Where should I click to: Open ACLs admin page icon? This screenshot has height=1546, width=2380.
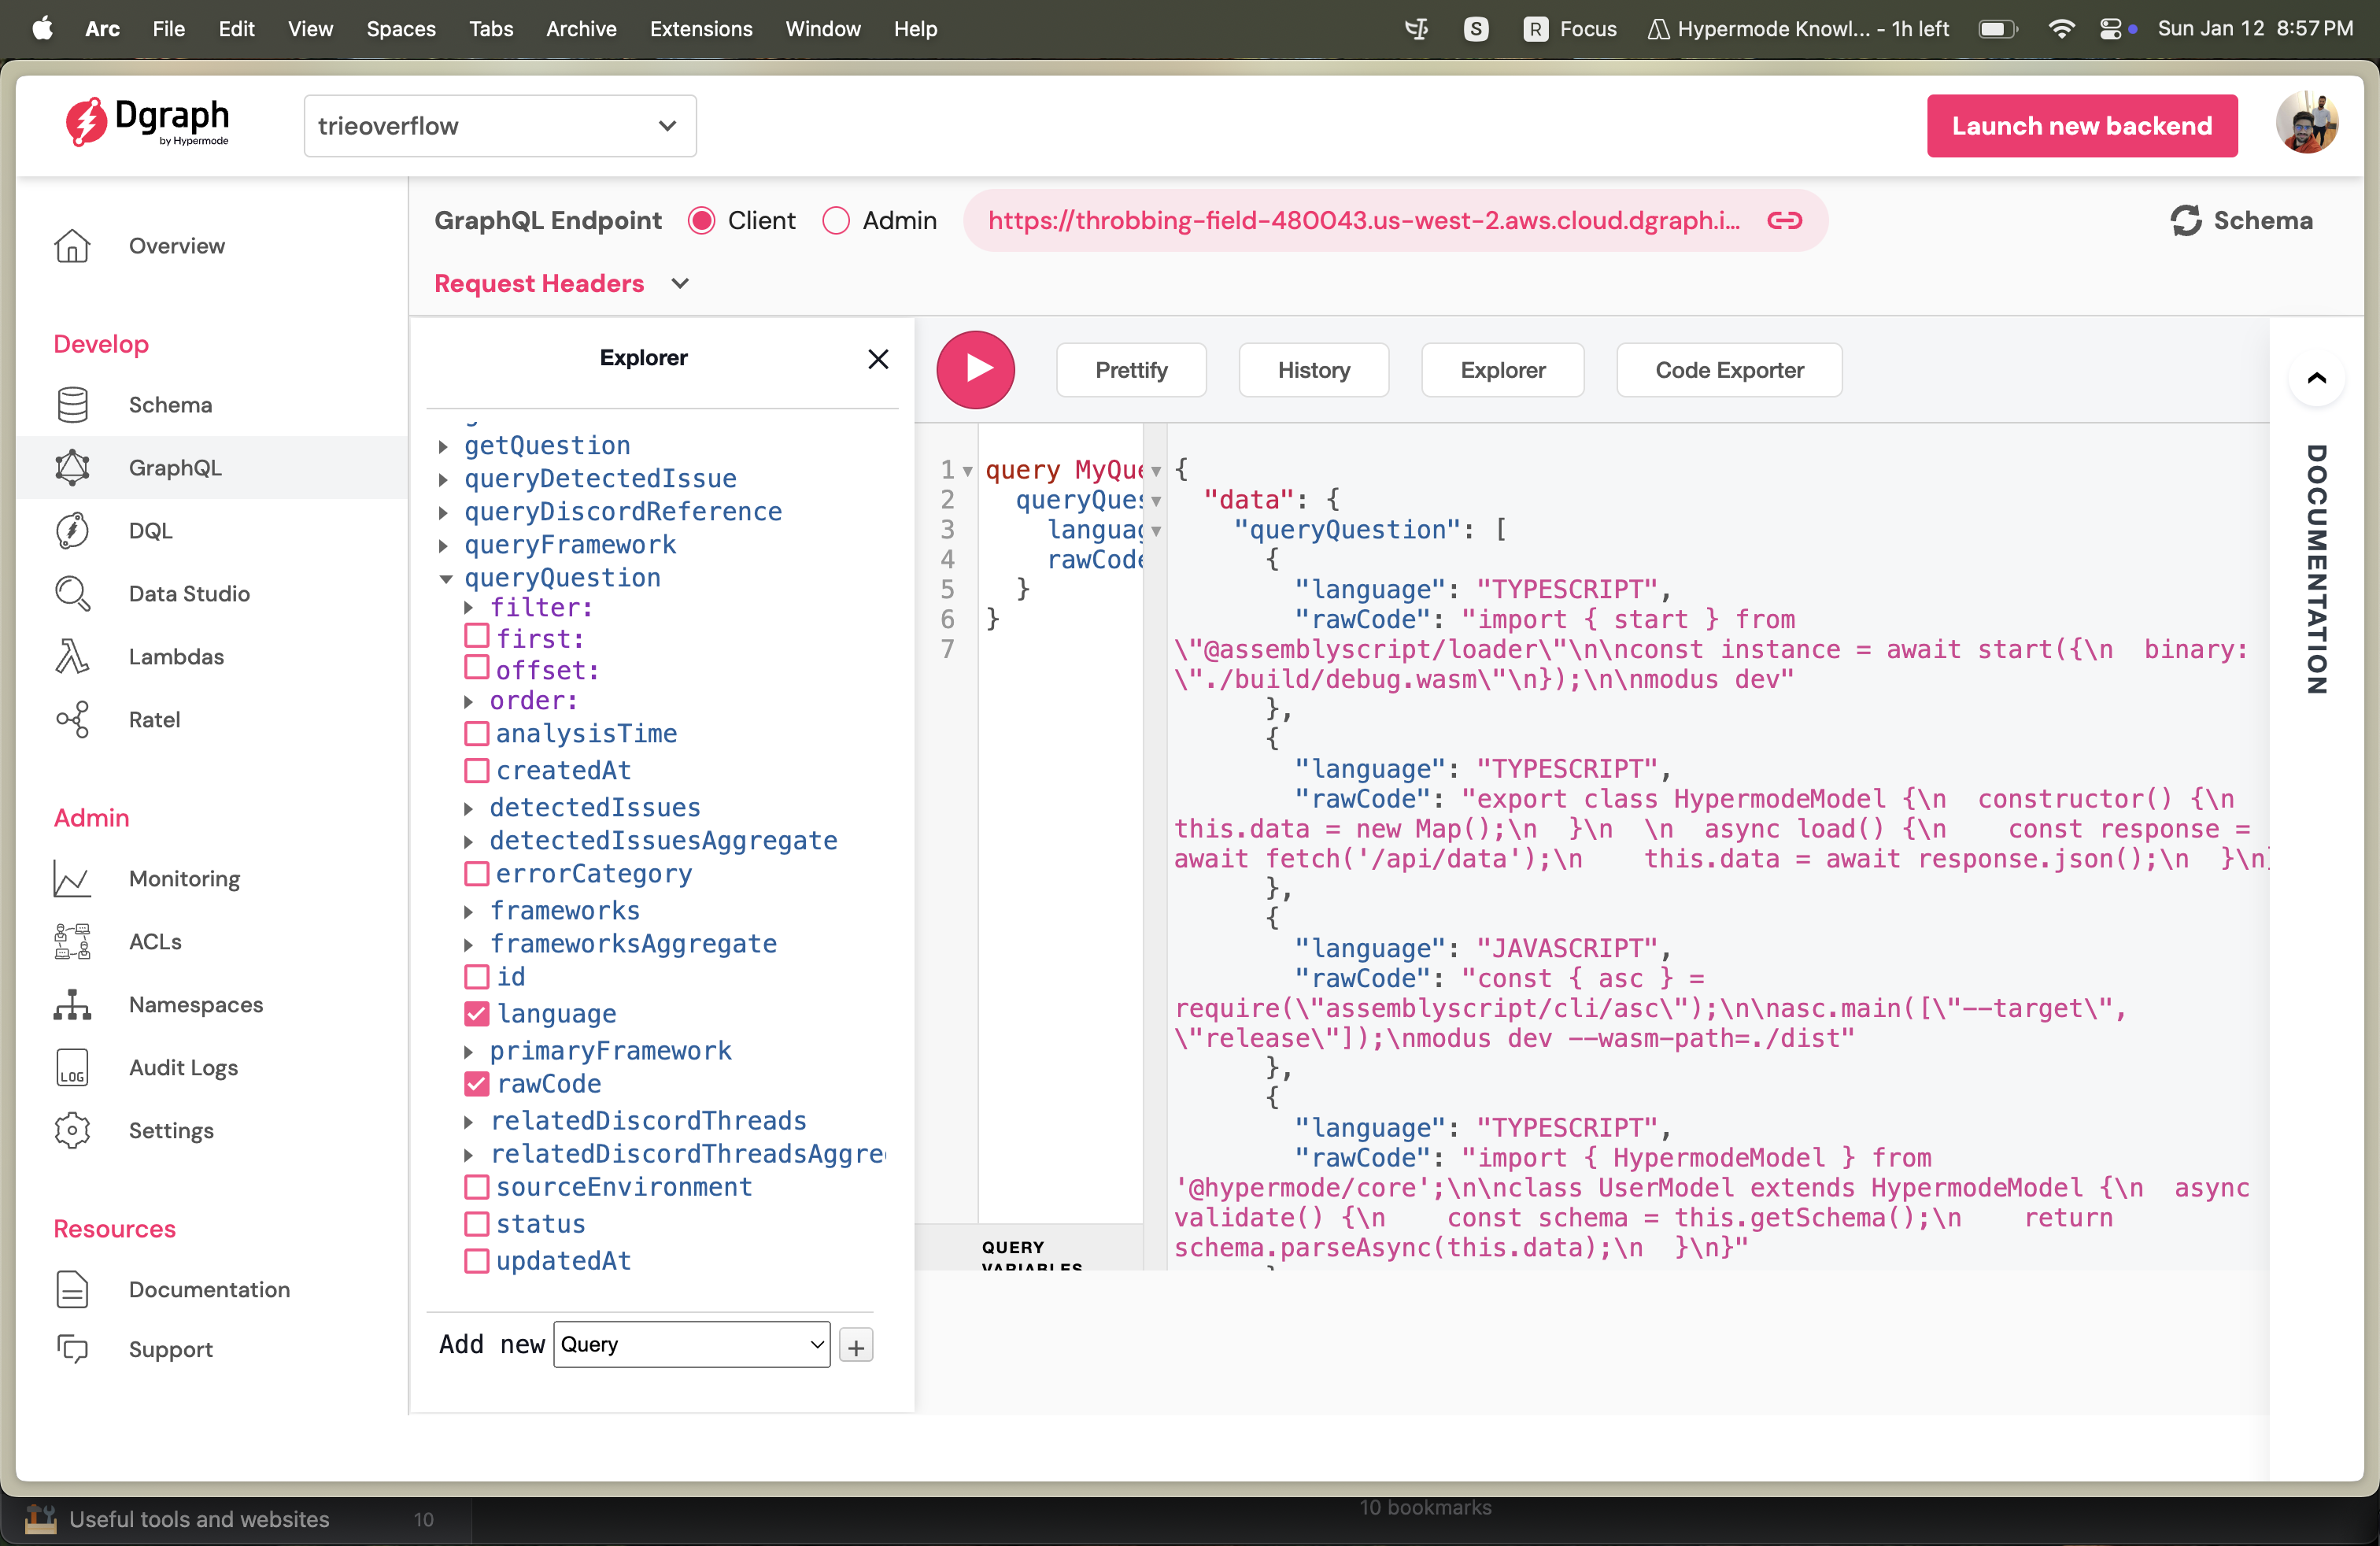click(72, 942)
